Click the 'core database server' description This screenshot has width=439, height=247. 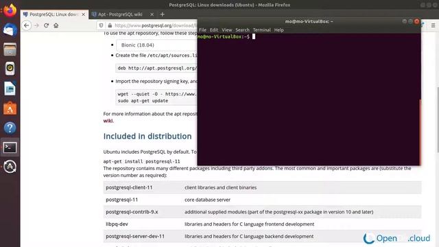tap(207, 200)
